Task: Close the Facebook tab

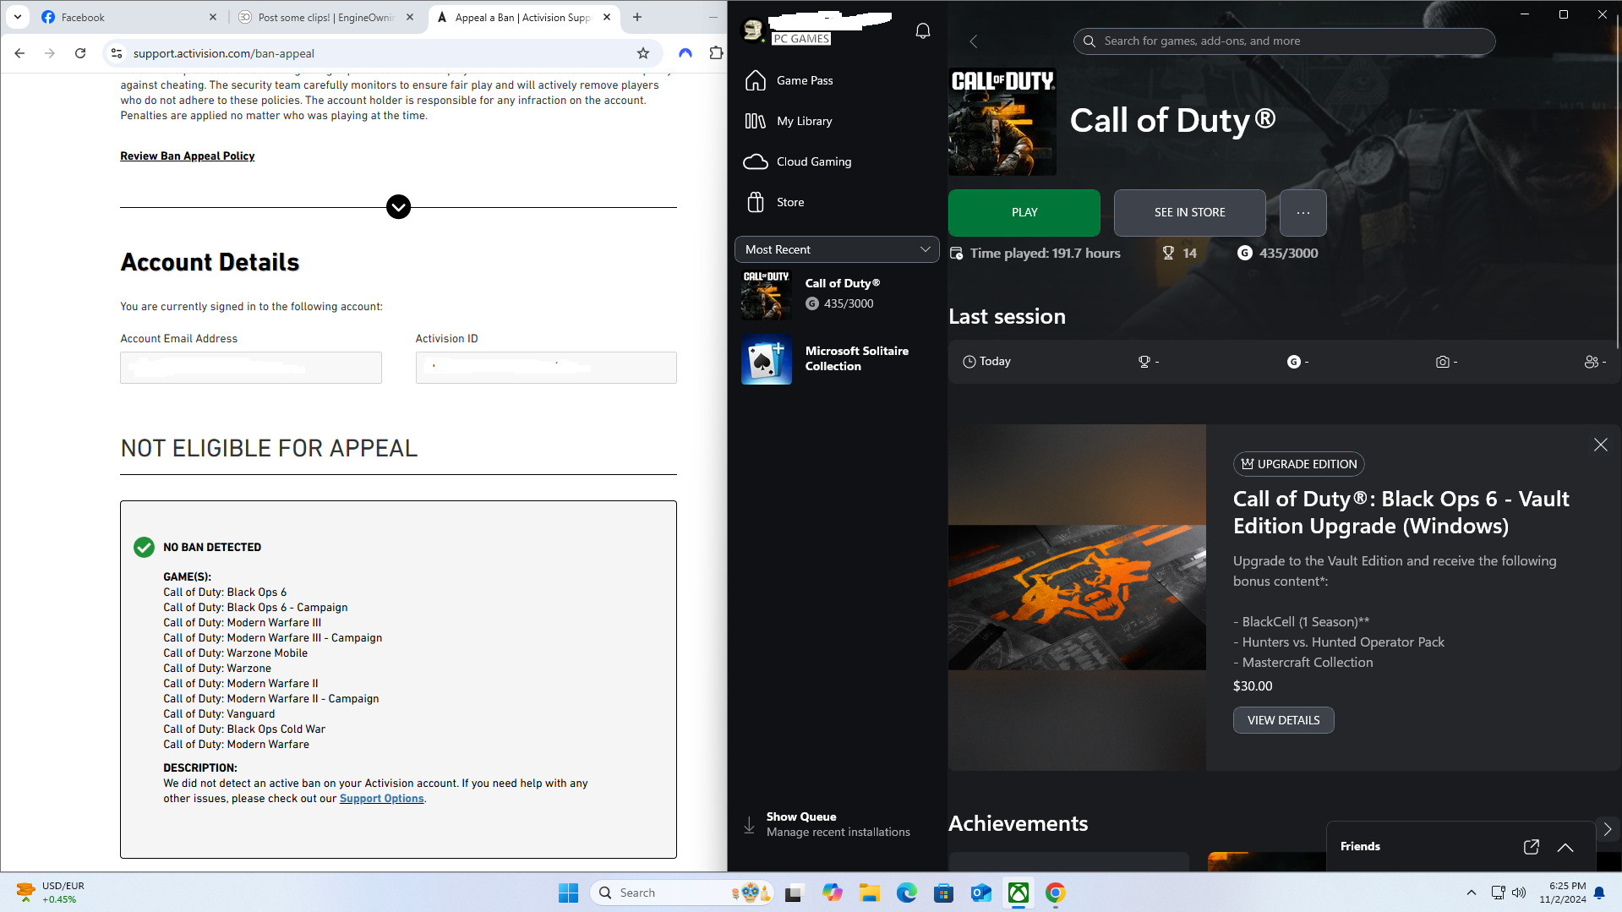Action: (213, 17)
